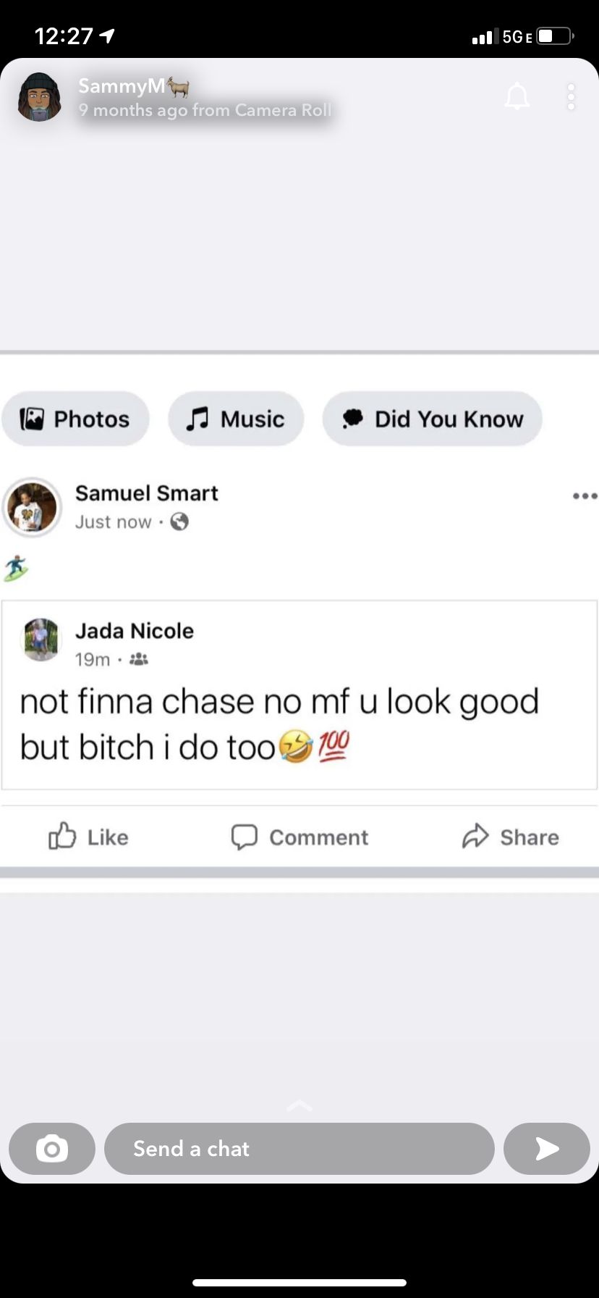Image resolution: width=599 pixels, height=1298 pixels.
Task: Open Jada Nicole's profile name
Action: [135, 631]
